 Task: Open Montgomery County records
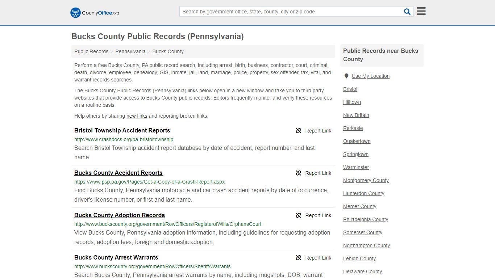[366, 180]
